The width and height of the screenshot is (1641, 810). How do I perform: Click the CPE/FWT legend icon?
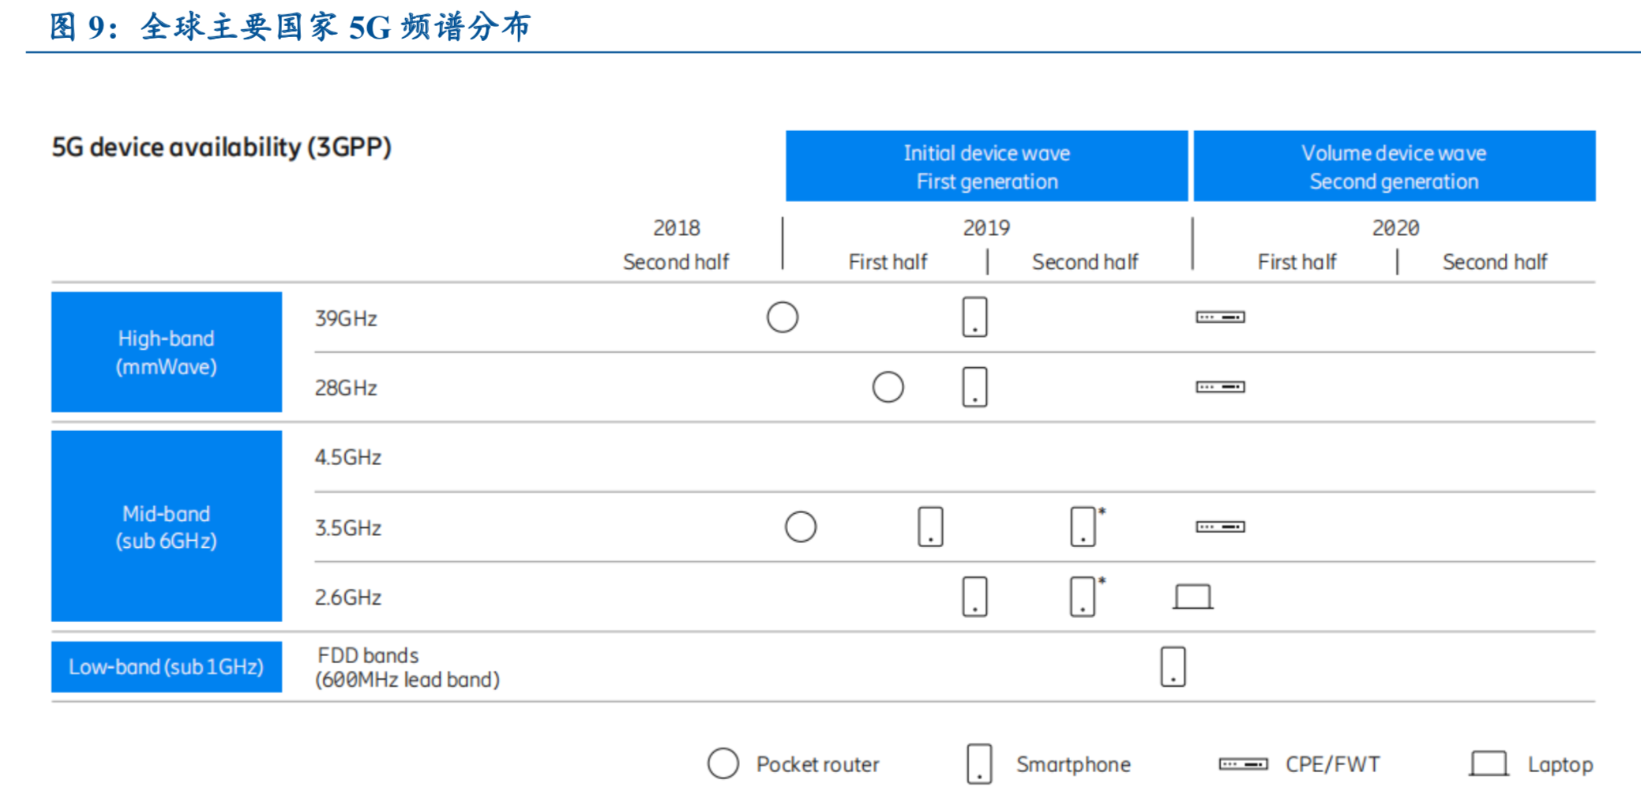point(1243,763)
